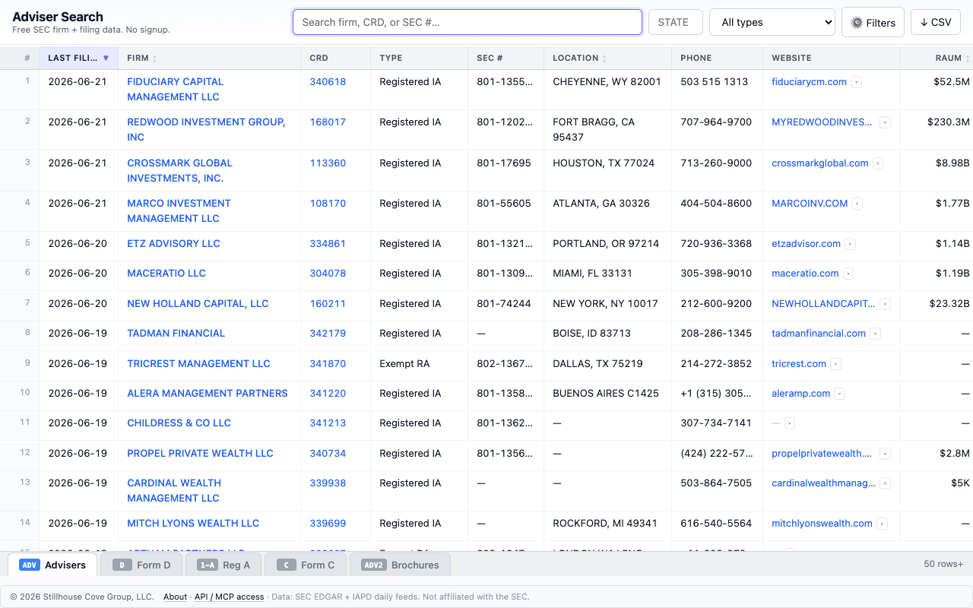Switch to the Reg A tab
This screenshot has height=608, width=973.
[x=223, y=565]
